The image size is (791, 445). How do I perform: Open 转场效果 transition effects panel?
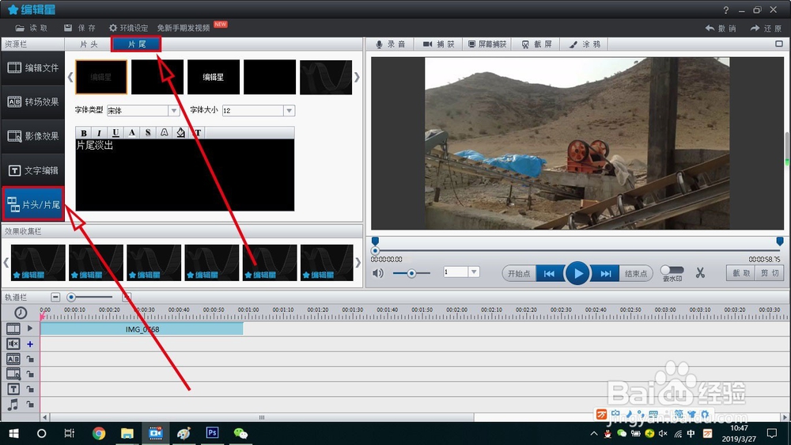point(32,102)
